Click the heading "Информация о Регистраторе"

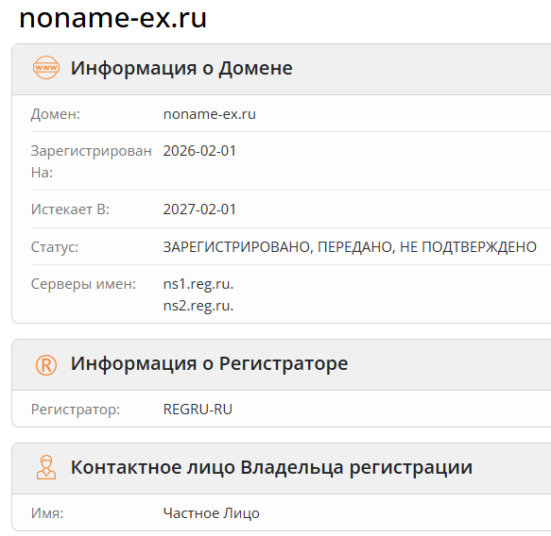click(209, 363)
